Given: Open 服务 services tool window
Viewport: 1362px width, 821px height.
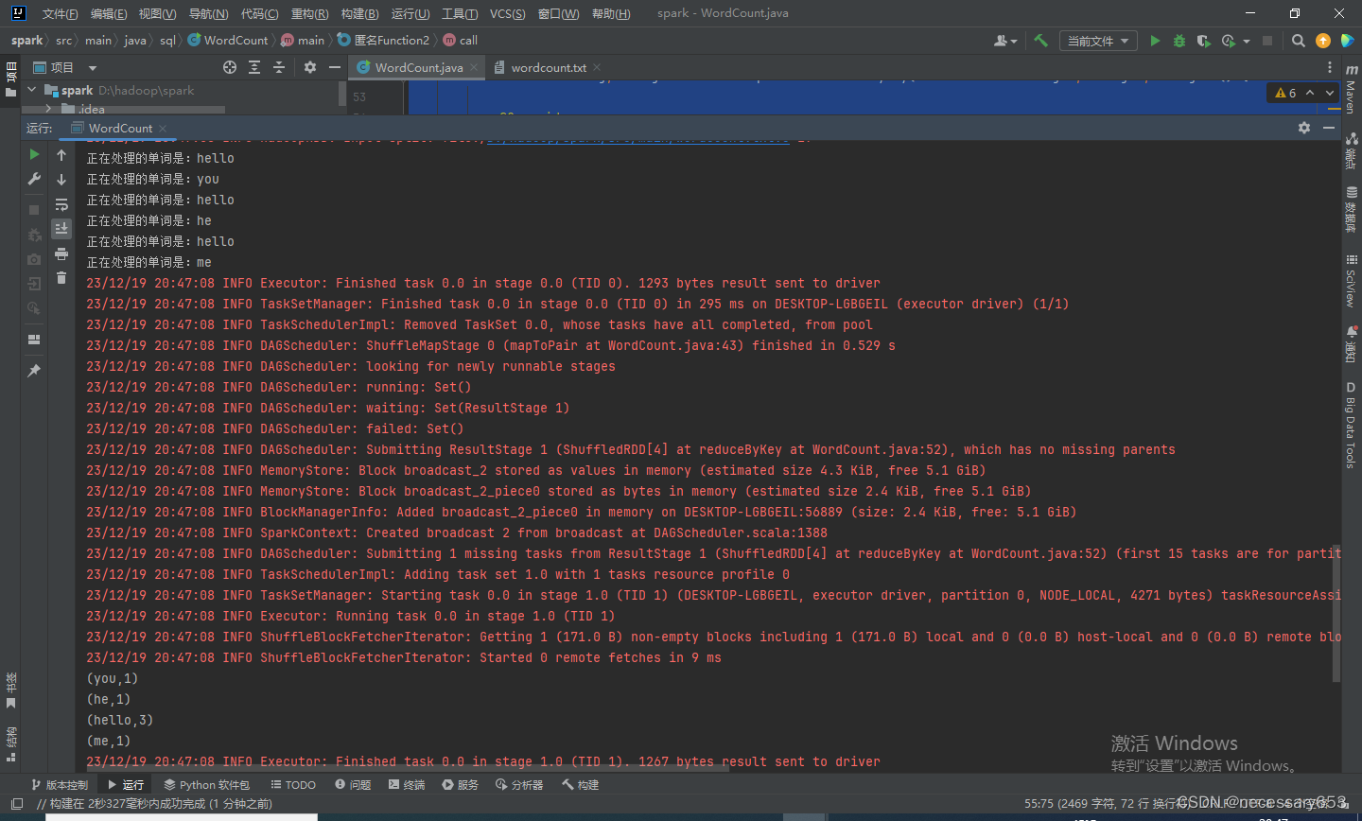Looking at the screenshot, I should tap(461, 785).
